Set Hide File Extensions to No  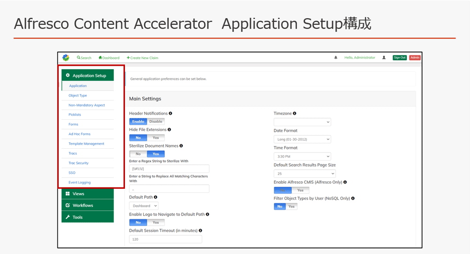point(138,138)
